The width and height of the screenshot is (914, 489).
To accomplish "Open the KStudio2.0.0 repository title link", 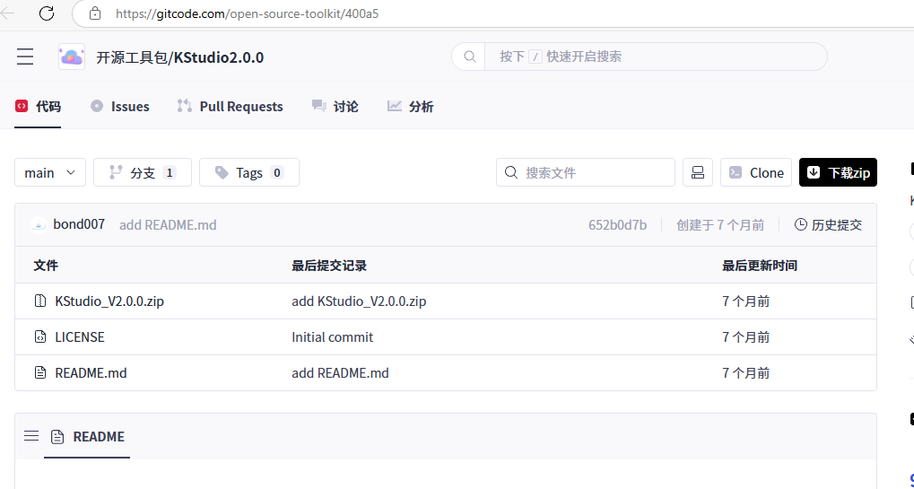I will click(x=219, y=57).
